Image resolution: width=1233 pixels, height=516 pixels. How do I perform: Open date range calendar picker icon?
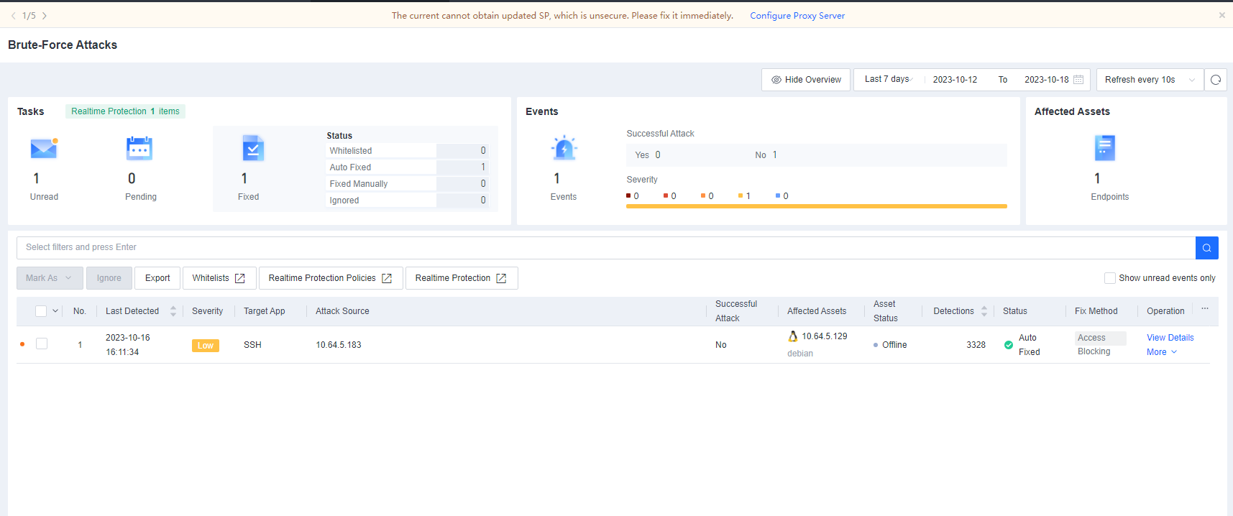pos(1078,80)
